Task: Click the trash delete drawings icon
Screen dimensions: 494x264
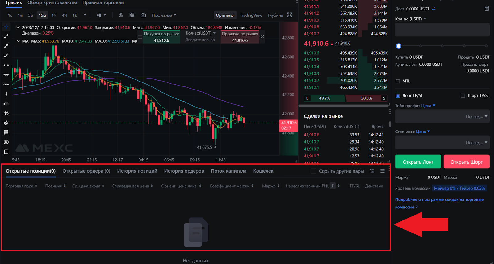Action: pos(6,152)
